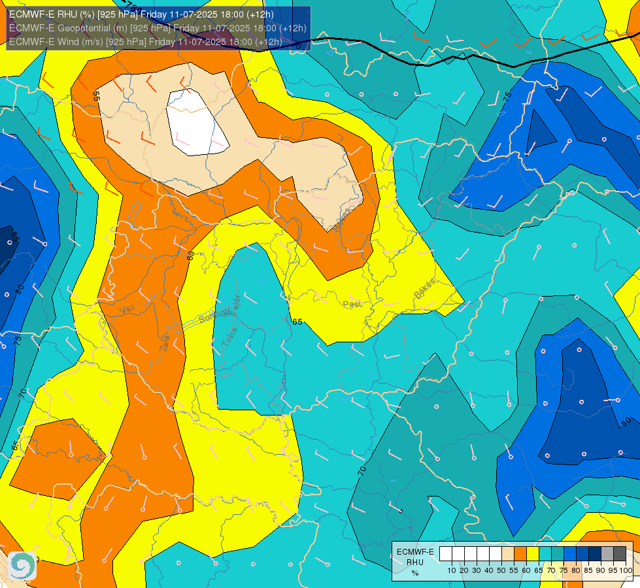Click the 'Békés' region label on map

point(424,289)
